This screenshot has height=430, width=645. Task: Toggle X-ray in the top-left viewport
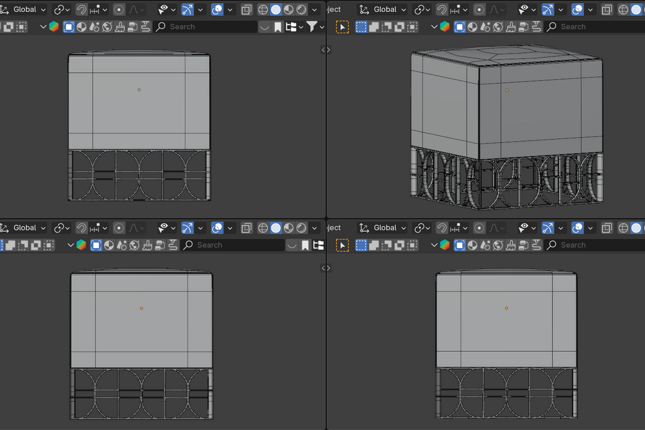click(x=246, y=9)
